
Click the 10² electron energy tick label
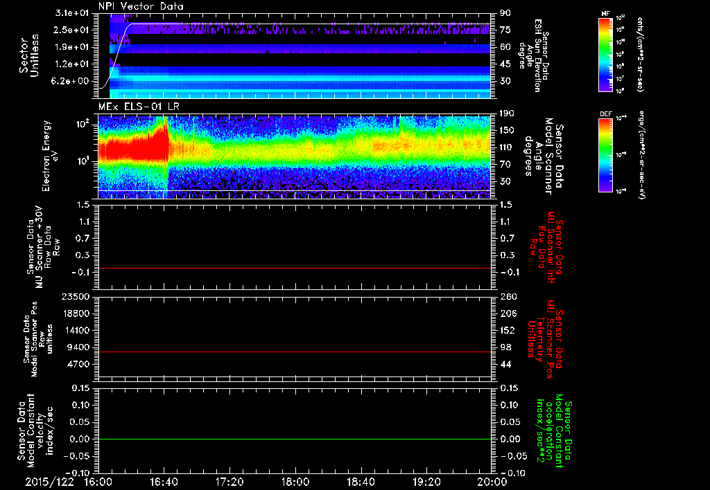(83, 125)
